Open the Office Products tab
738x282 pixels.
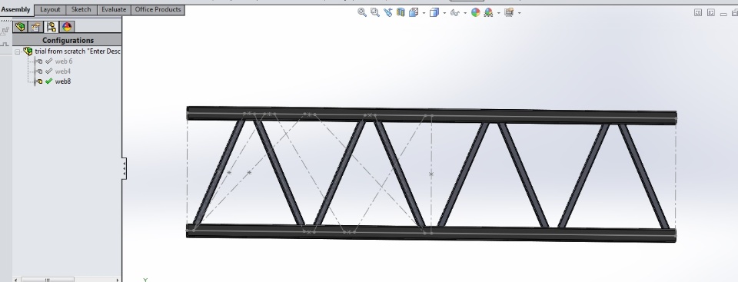pyautogui.click(x=158, y=9)
